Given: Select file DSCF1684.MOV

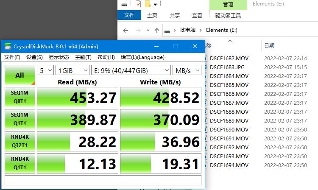Looking at the screenshot, I should click(229, 76).
